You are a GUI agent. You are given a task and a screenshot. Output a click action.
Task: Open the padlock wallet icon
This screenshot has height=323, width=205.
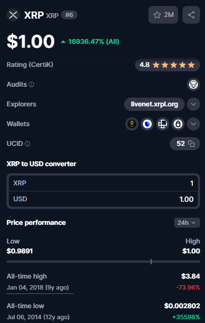point(178,124)
